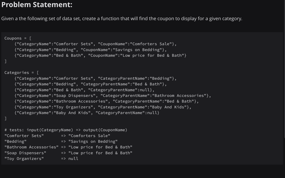The width and height of the screenshot is (285, 178).
Task: Click the vertical scrollbar on right edge
Action: [284, 69]
